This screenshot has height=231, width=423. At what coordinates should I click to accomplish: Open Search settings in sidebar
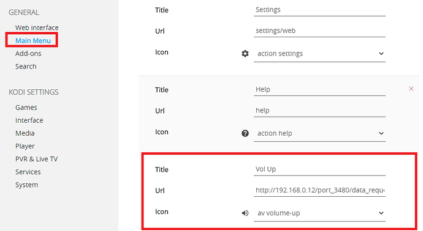pos(26,67)
